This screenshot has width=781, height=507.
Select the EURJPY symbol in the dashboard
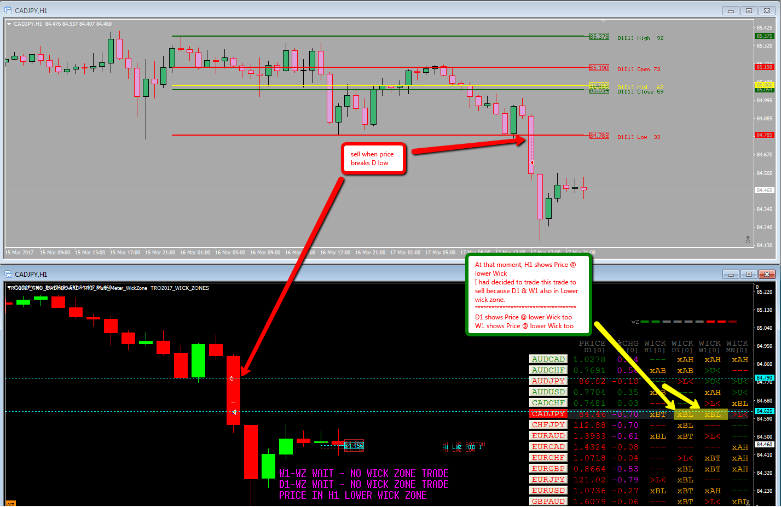548,480
